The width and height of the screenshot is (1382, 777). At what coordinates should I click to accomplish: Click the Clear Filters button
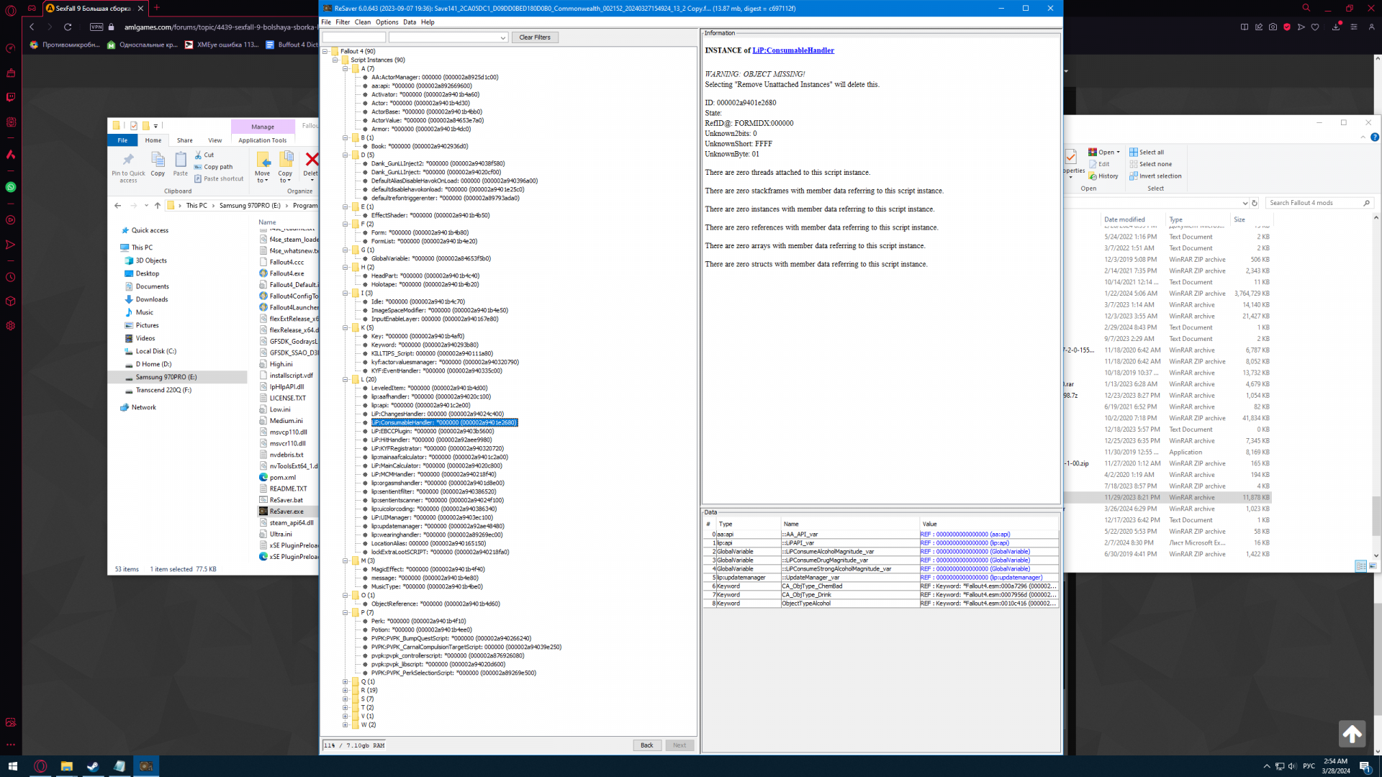(x=534, y=37)
